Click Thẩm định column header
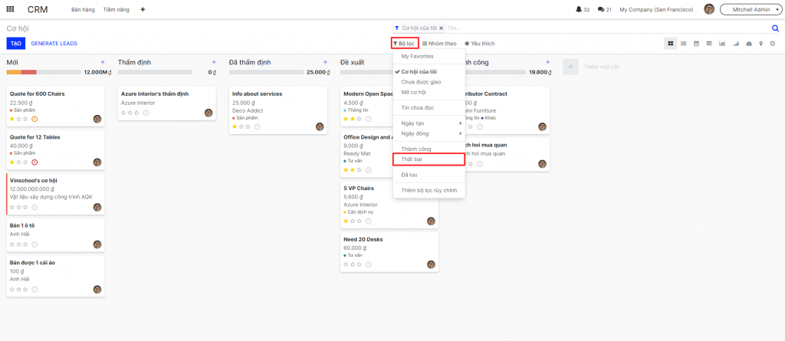 click(x=135, y=62)
